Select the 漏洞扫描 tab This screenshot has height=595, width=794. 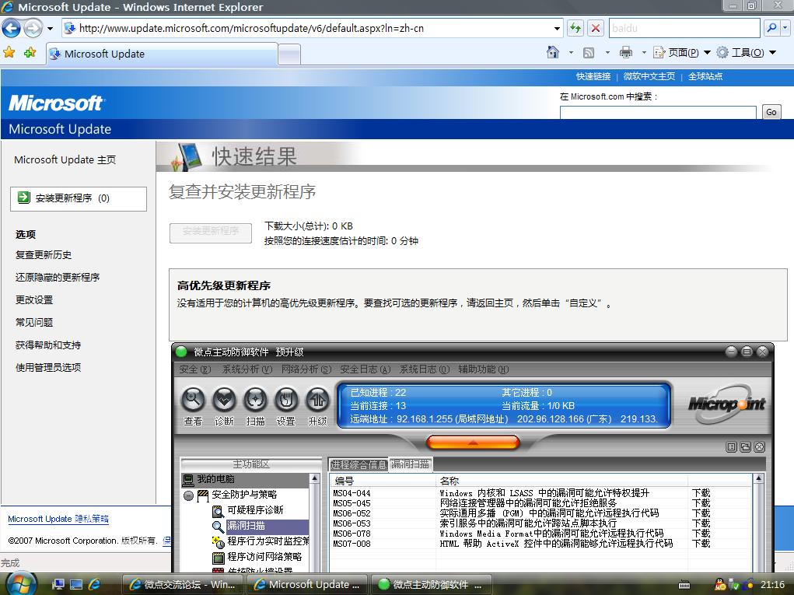410,464
